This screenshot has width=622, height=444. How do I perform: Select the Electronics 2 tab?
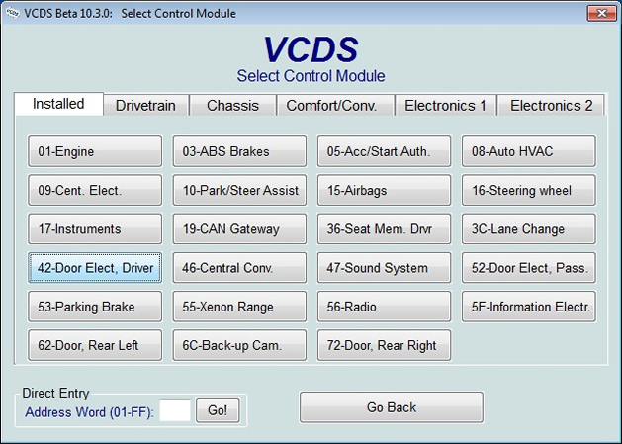(x=551, y=105)
